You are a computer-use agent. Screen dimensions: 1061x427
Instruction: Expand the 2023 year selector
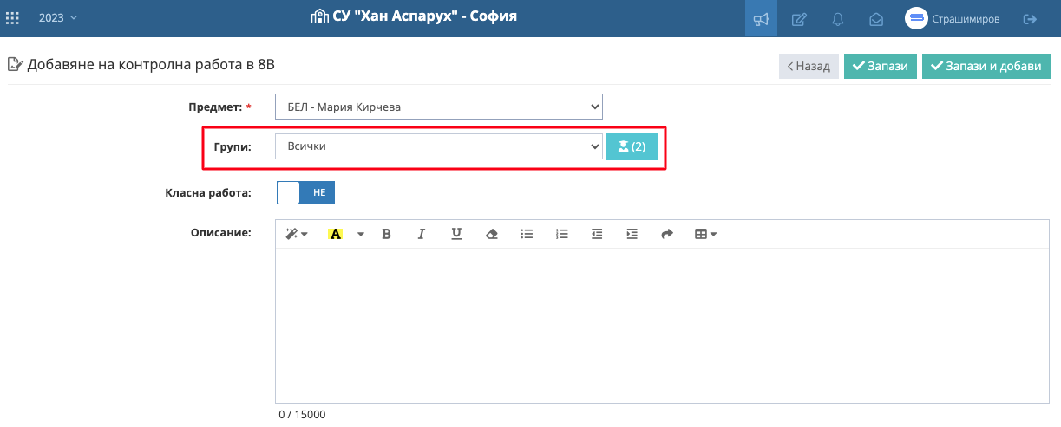[x=58, y=18]
